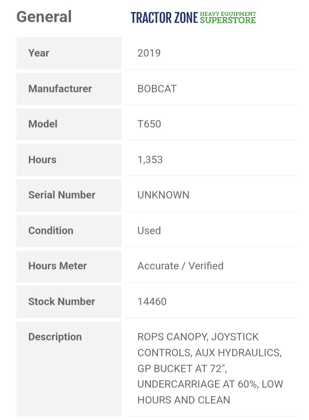Click the BOBCAT manufacturer value
309x420 pixels.
[x=157, y=89]
